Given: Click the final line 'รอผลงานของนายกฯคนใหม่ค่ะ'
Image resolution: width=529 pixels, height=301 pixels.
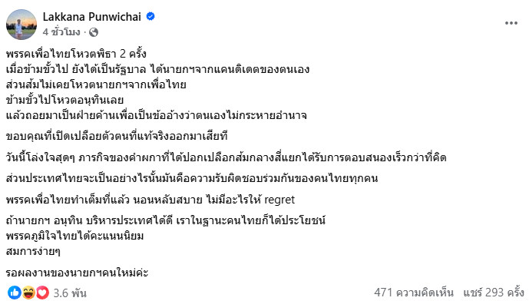Looking at the screenshot, I should coord(78,273).
